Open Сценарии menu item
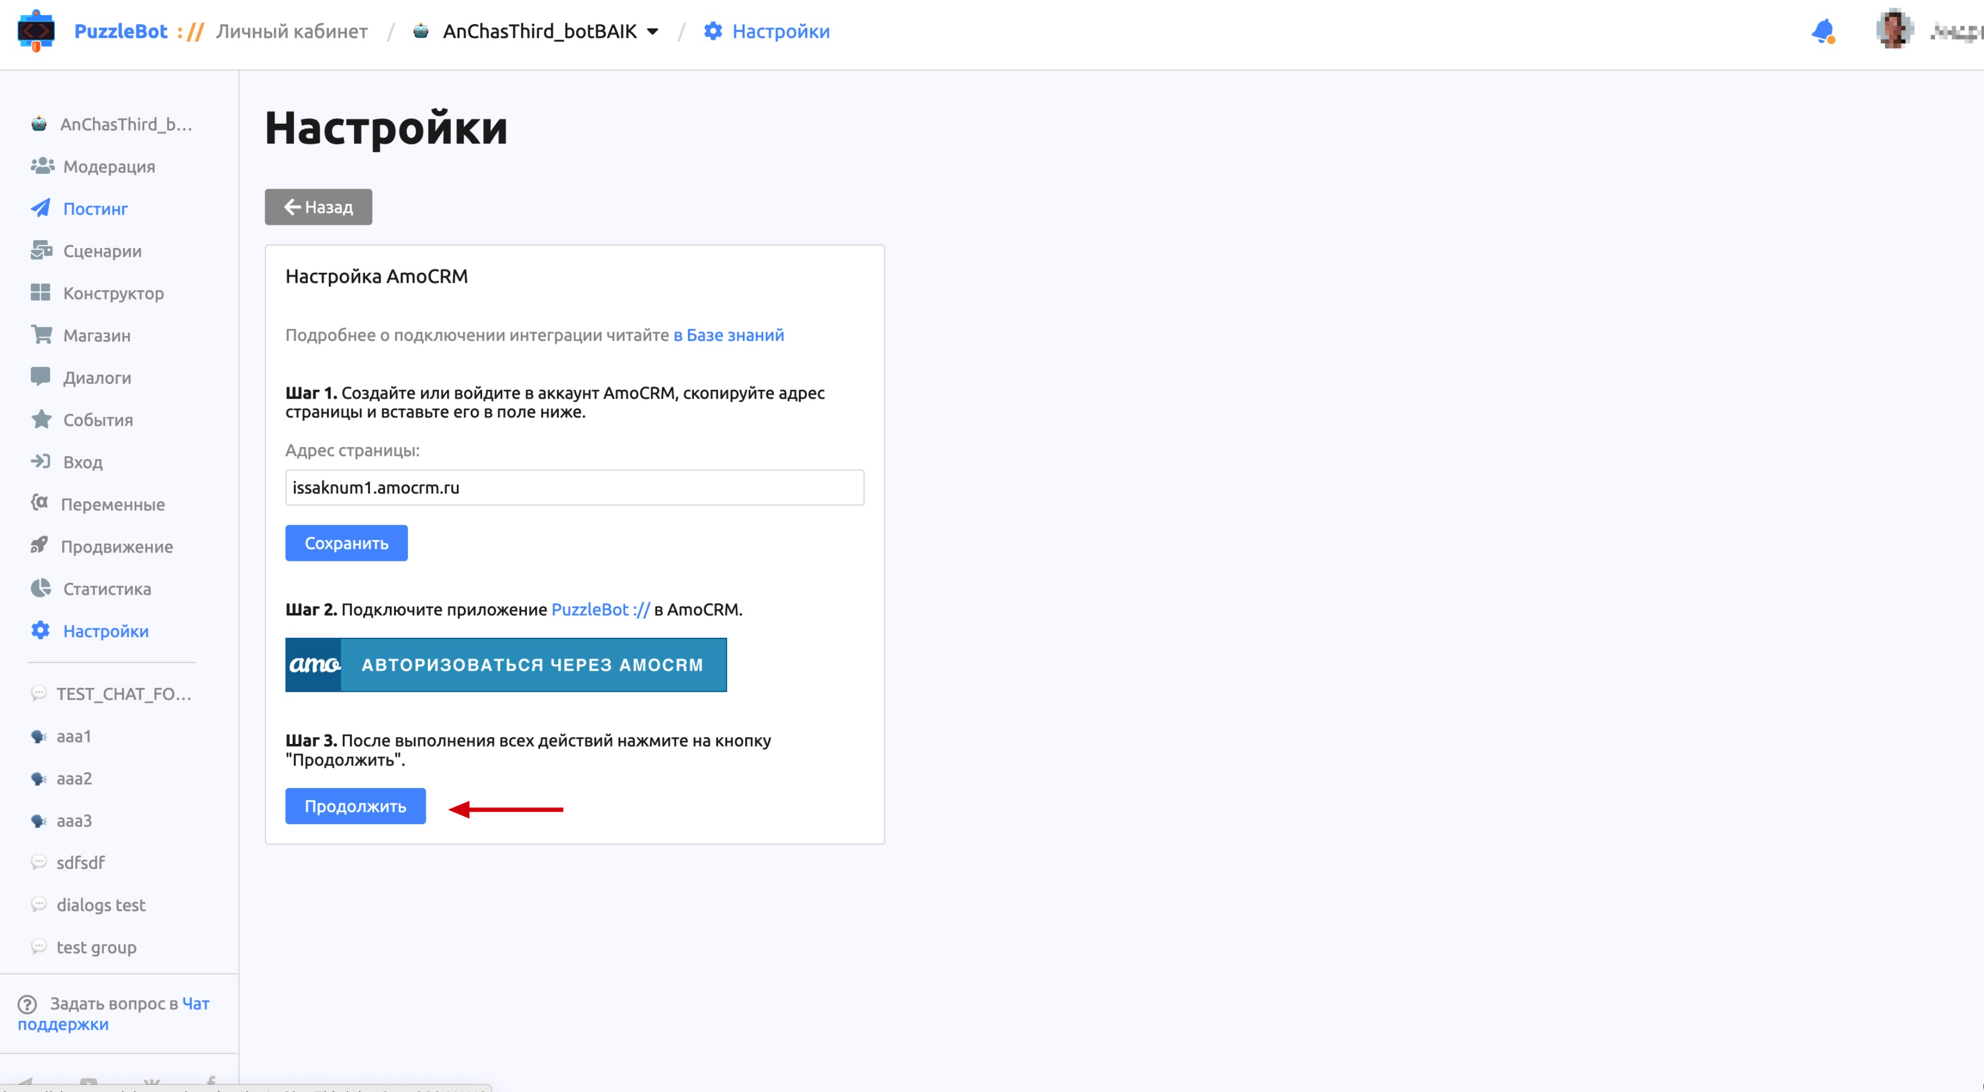This screenshot has height=1092, width=1984. (102, 251)
